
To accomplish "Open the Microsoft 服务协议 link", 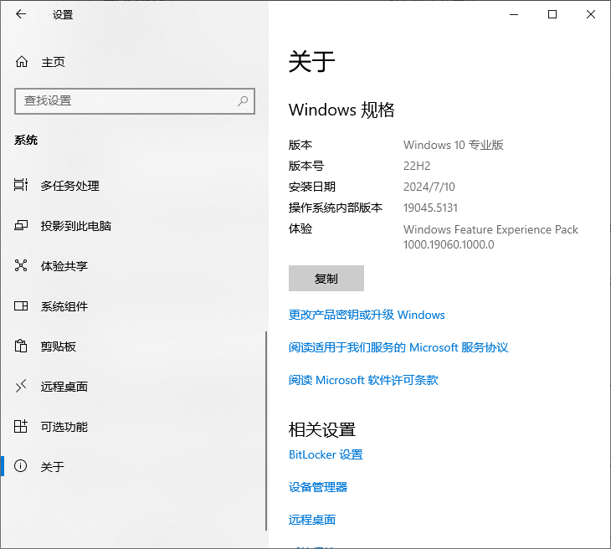I will 398,347.
